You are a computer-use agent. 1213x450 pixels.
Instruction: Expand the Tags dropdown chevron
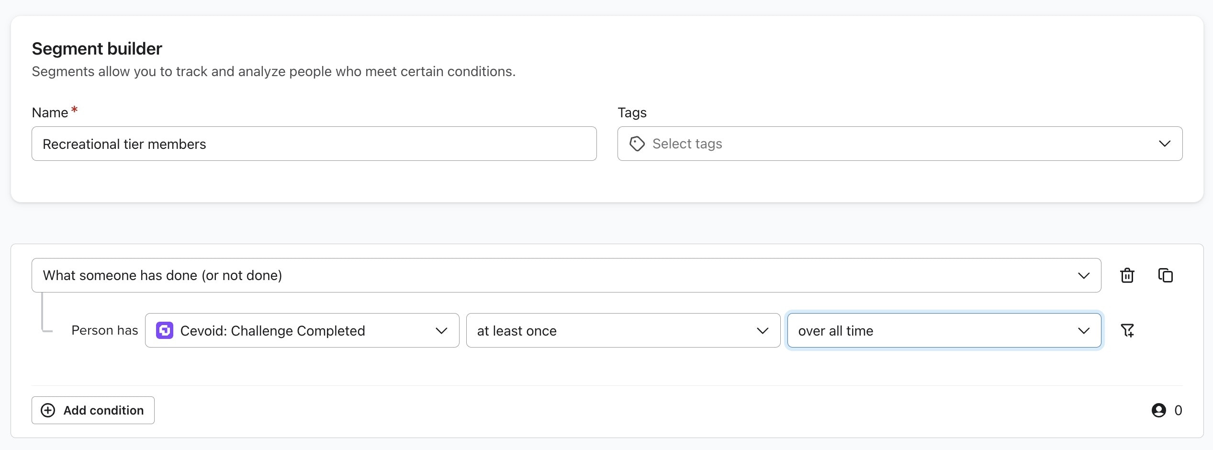tap(1164, 144)
